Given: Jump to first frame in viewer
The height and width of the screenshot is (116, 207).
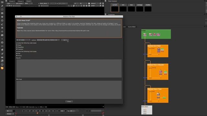Looking at the screenshot, I should click(x=28, y=111).
